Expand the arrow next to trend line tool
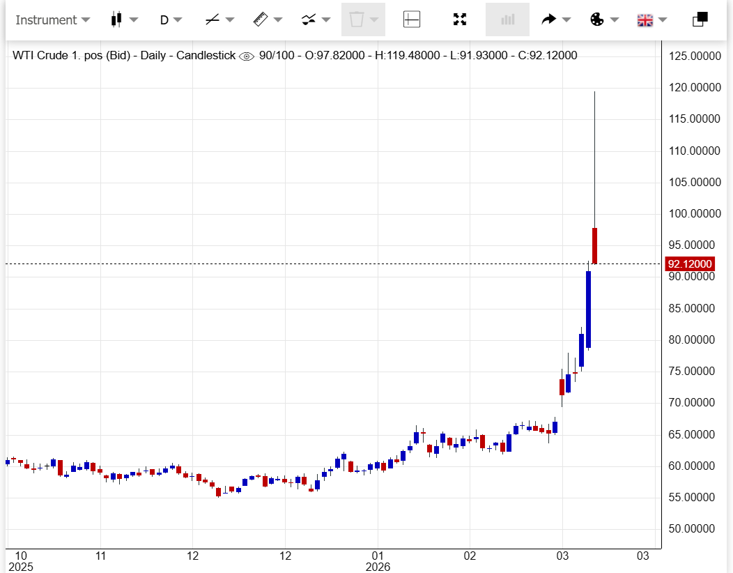This screenshot has width=733, height=573. pyautogui.click(x=230, y=20)
